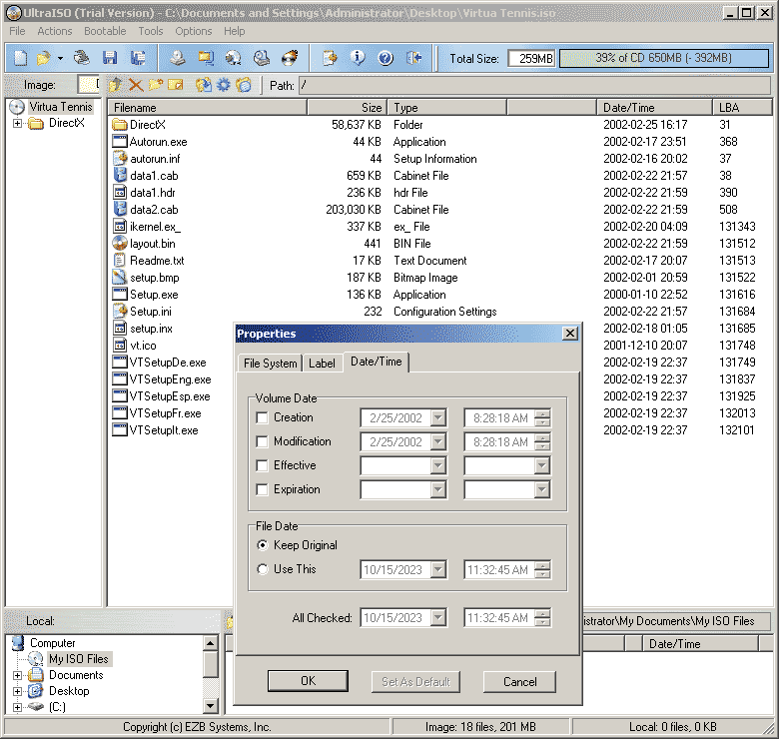Tick the Creation volume date checkbox
The height and width of the screenshot is (739, 779).
(x=262, y=417)
